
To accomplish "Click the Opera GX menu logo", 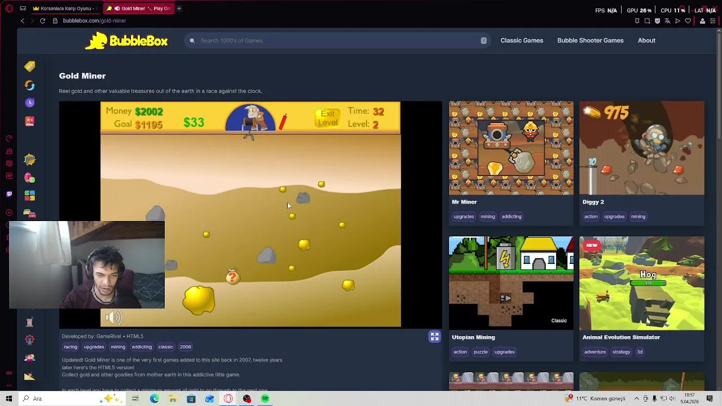I will pyautogui.click(x=9, y=8).
